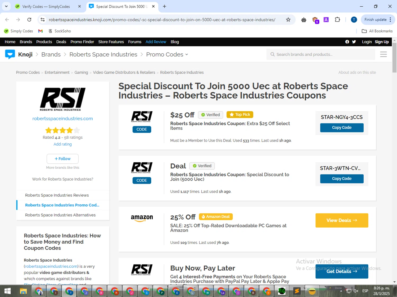The width and height of the screenshot is (397, 297).
Task: Open the robot extension icon
Action: click(x=304, y=20)
